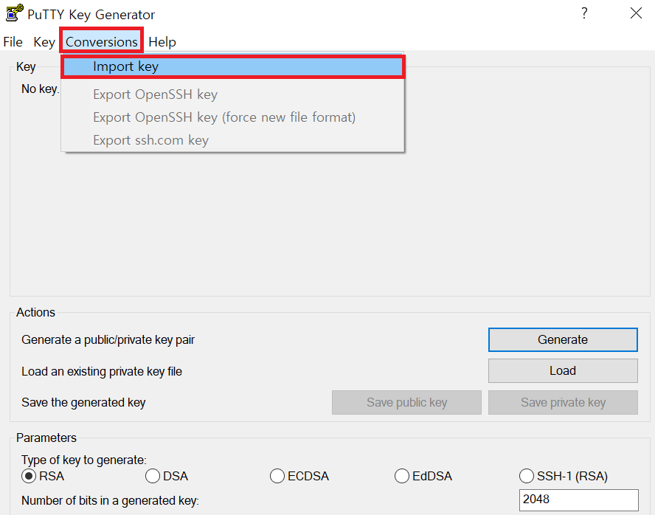The image size is (655, 515).
Task: Select the EdDSA key type
Action: [x=423, y=476]
